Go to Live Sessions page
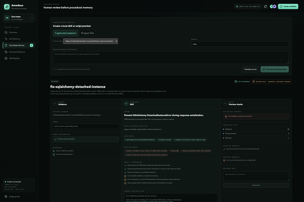304x202 pixels. 19,39
